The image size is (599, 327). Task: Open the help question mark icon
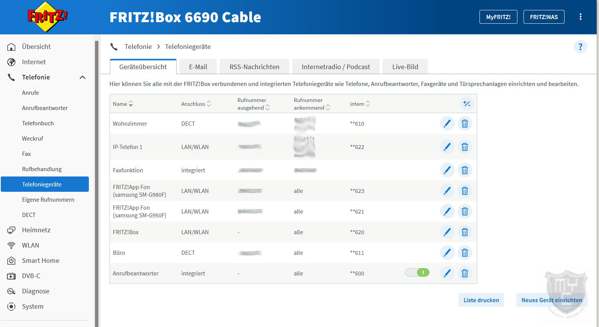pos(580,47)
